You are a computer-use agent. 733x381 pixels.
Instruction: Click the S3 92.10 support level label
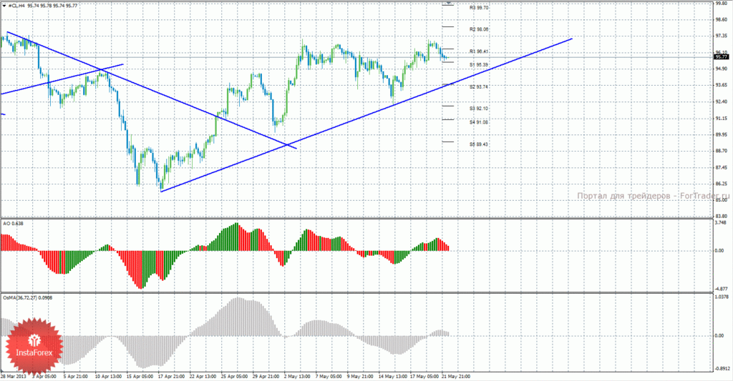coord(479,109)
